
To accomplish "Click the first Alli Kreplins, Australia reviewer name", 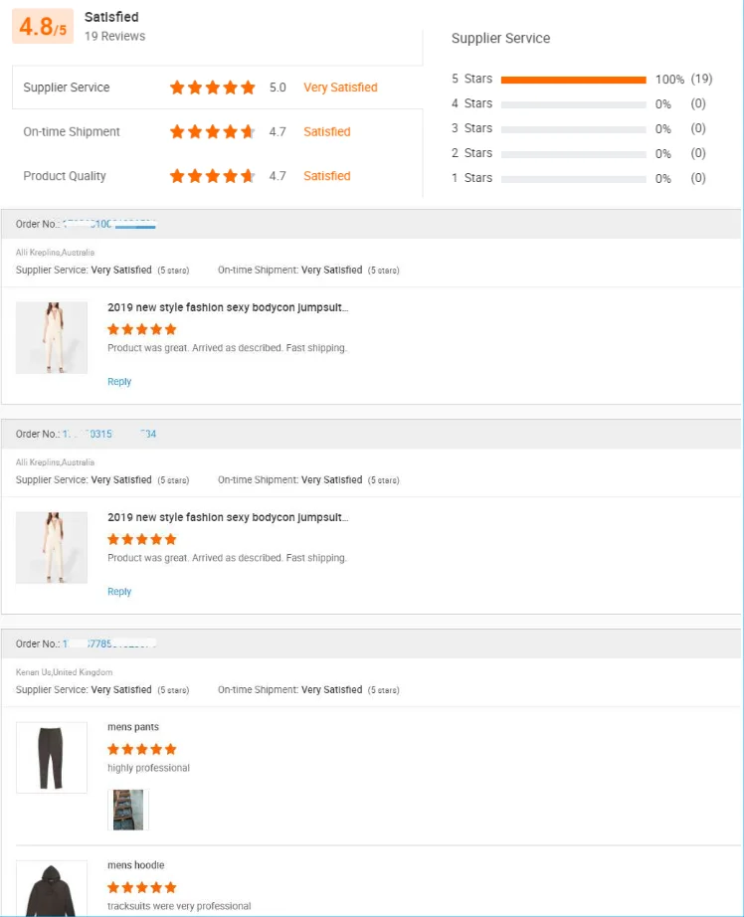I will tap(55, 253).
